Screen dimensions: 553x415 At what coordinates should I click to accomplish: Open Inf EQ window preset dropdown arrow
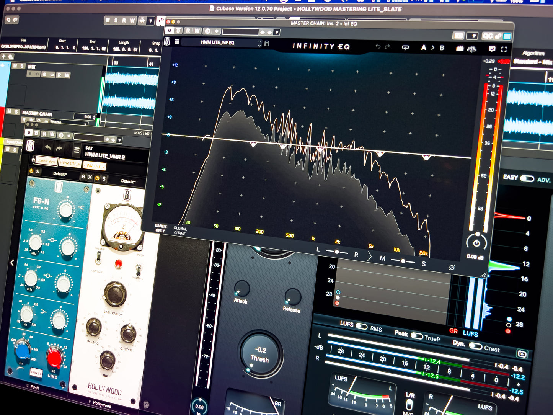[x=277, y=33]
